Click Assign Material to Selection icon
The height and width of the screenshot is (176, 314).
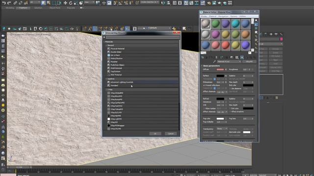click(211, 58)
